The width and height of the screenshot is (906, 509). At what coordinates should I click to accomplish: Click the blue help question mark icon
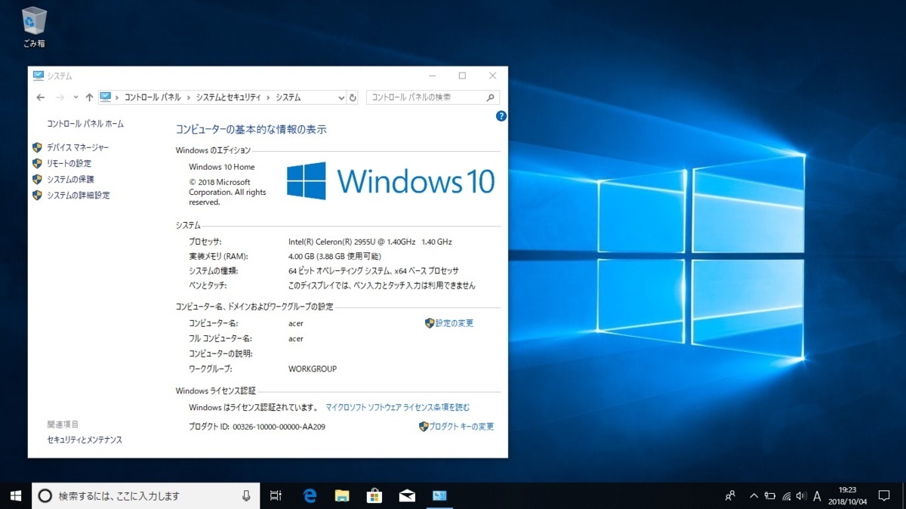coord(501,116)
